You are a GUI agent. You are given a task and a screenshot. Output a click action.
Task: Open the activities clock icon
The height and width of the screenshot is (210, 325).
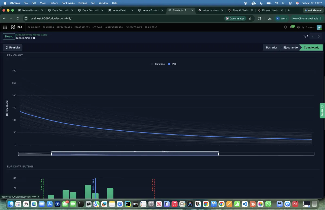pyautogui.click(x=298, y=27)
